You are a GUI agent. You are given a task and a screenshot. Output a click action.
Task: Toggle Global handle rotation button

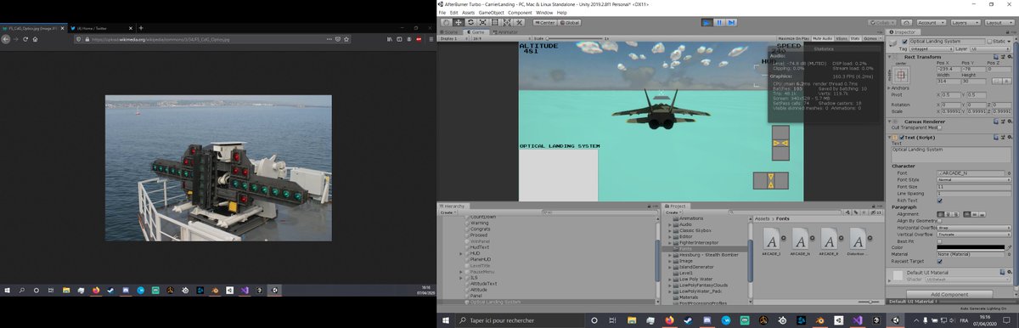point(570,23)
